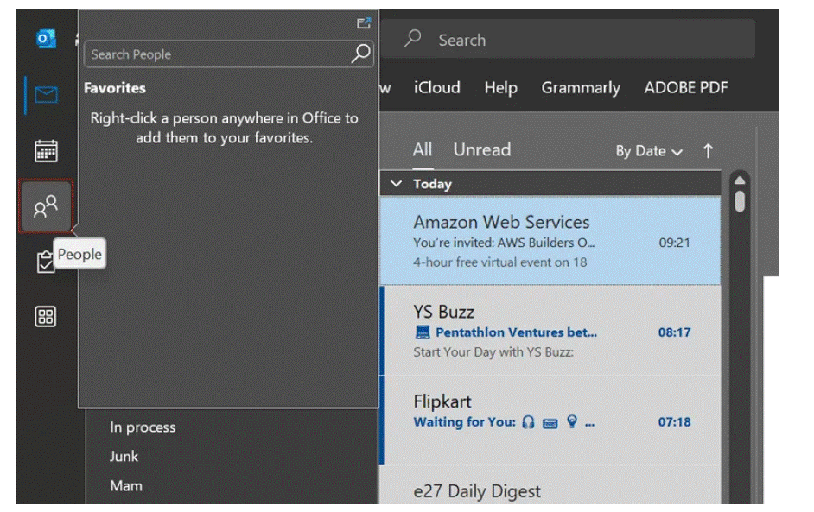Open the Mail module icon

coord(46,95)
